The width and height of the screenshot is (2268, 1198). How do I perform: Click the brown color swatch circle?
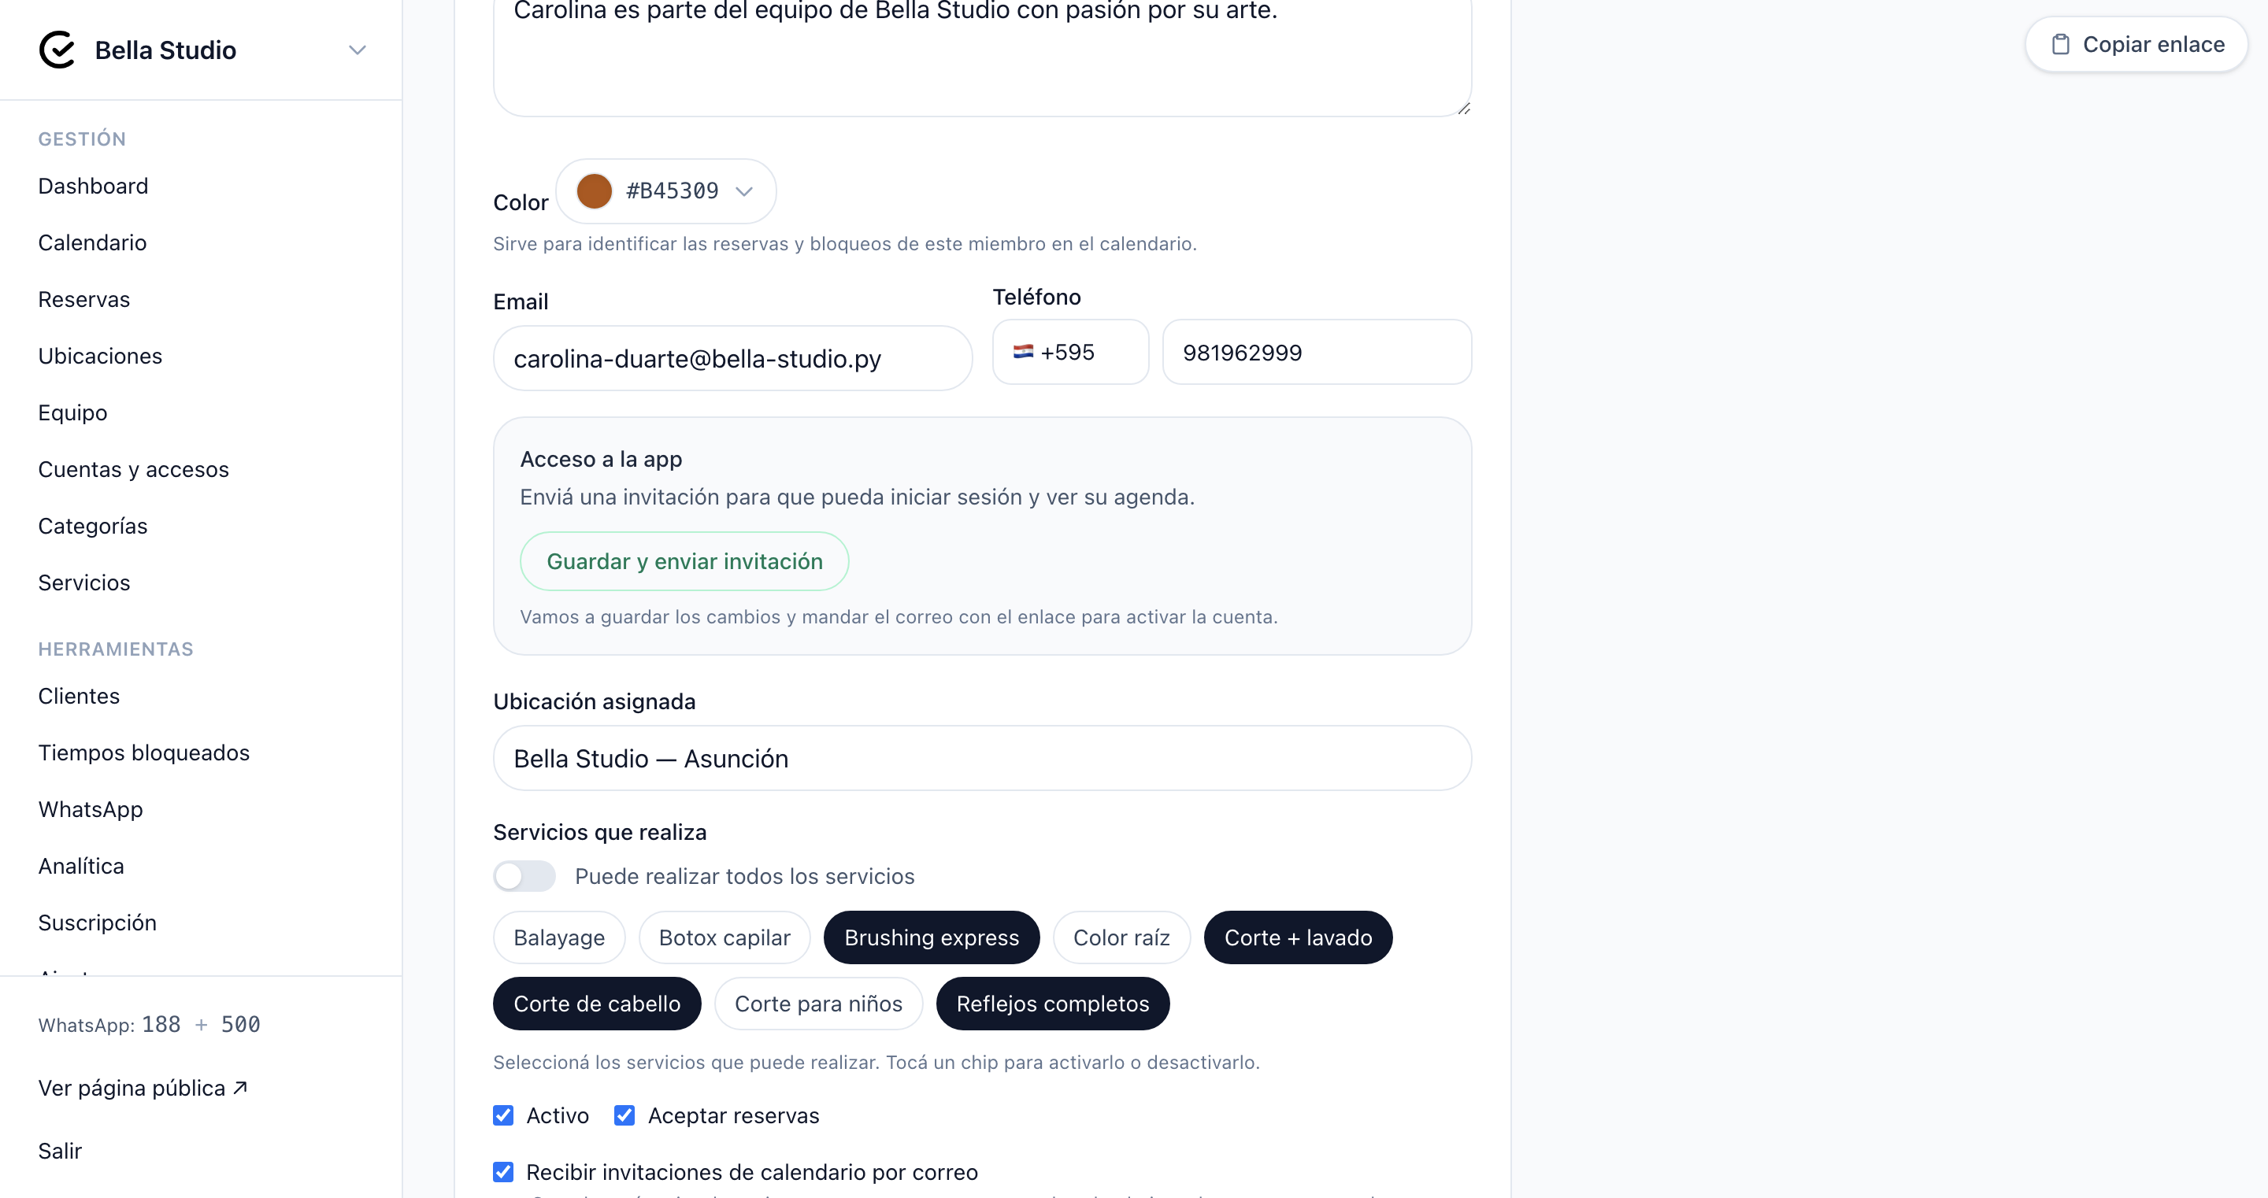point(595,191)
